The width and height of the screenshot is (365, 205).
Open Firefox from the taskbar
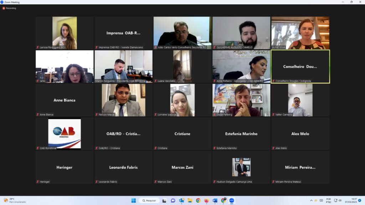pos(206,200)
